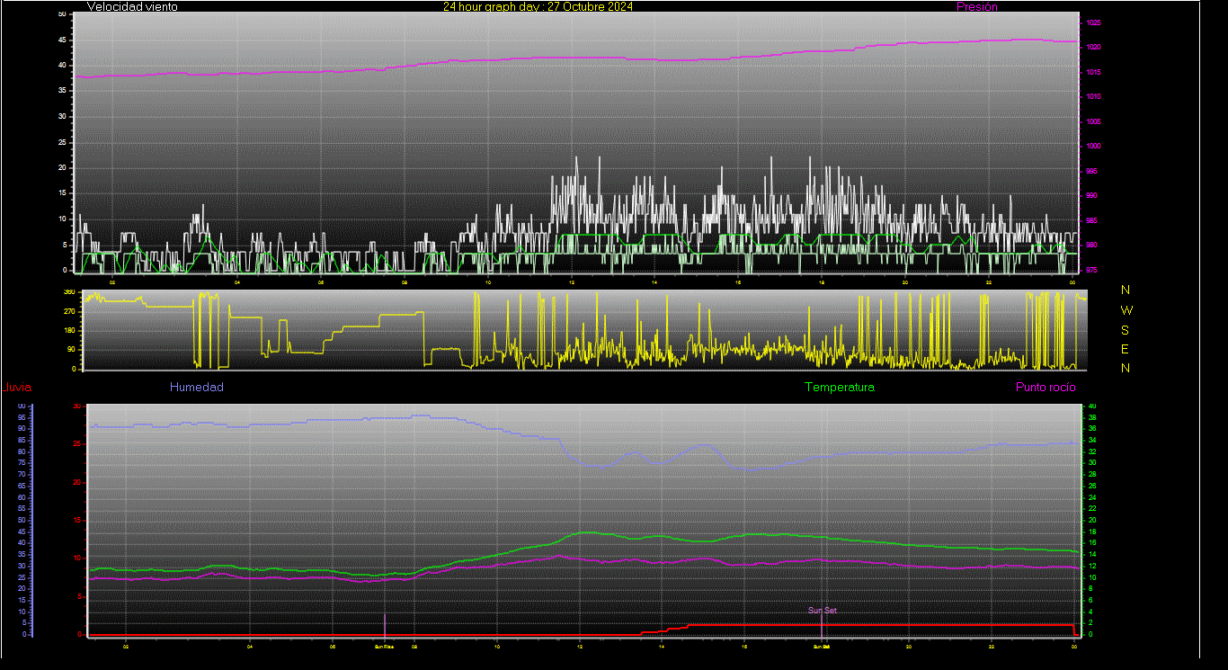Click the '1010' pressure axis value
Screen dimensions: 1228x670
point(1093,97)
